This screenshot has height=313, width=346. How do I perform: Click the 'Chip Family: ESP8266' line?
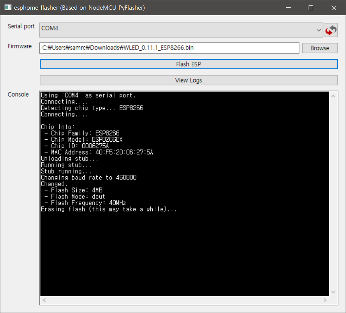(x=82, y=134)
